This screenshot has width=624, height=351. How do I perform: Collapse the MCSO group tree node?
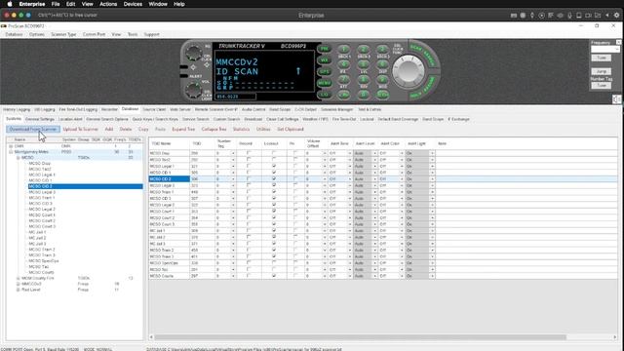[18, 158]
